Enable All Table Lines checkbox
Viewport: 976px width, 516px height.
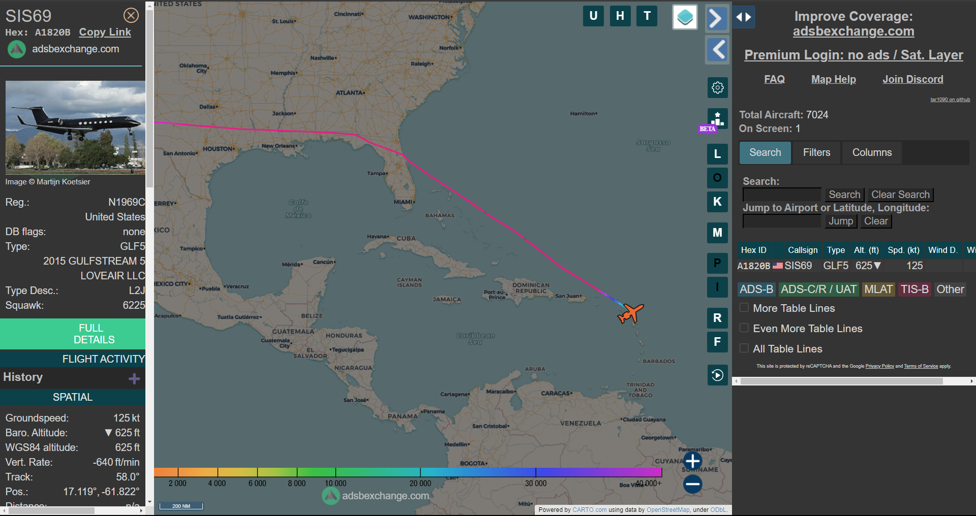pos(744,348)
